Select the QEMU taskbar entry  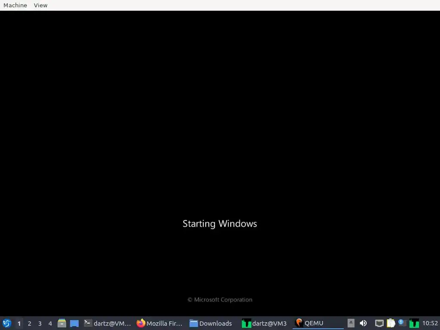pyautogui.click(x=318, y=323)
